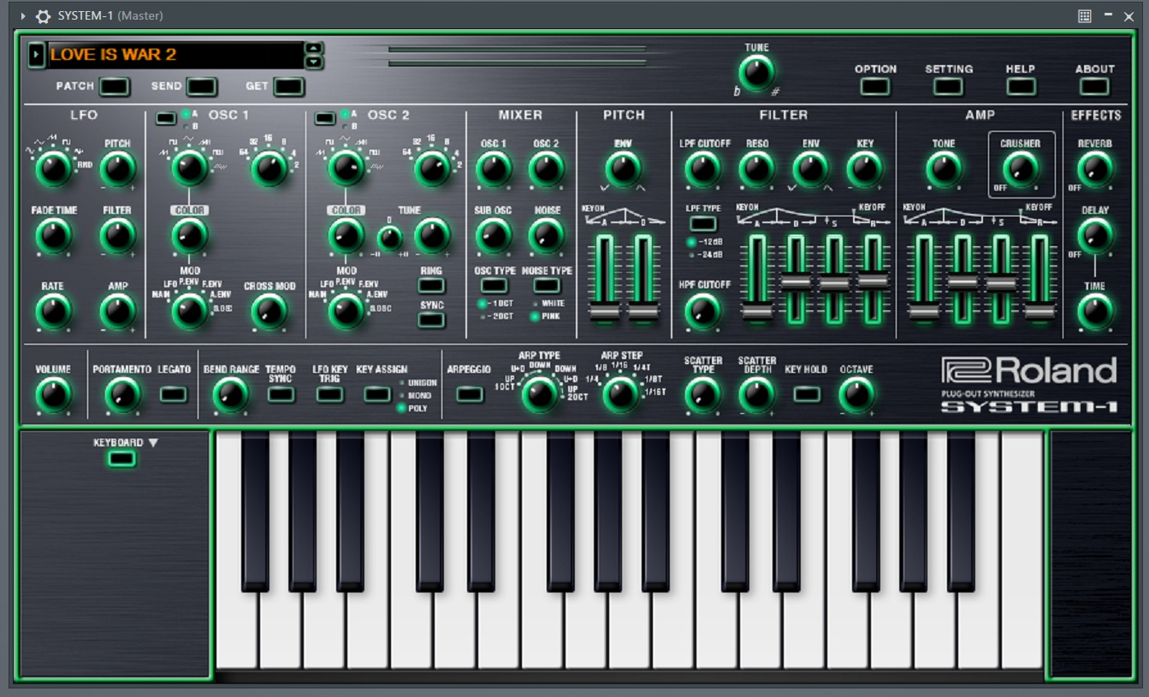The image size is (1149, 697).
Task: Open the preset list arrow left of patch name
Action: pos(36,55)
